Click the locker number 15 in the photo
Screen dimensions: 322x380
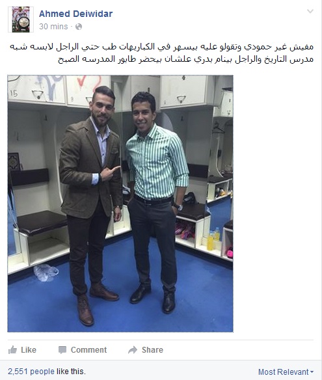point(14,94)
